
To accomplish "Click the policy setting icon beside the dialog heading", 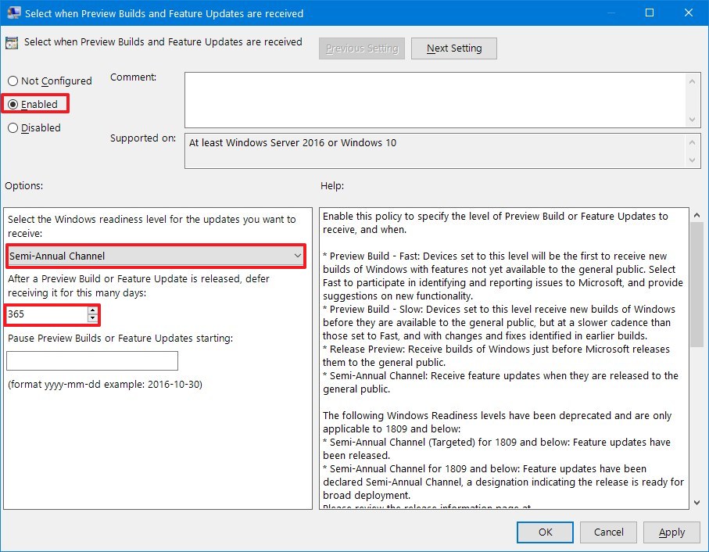I will (13, 42).
